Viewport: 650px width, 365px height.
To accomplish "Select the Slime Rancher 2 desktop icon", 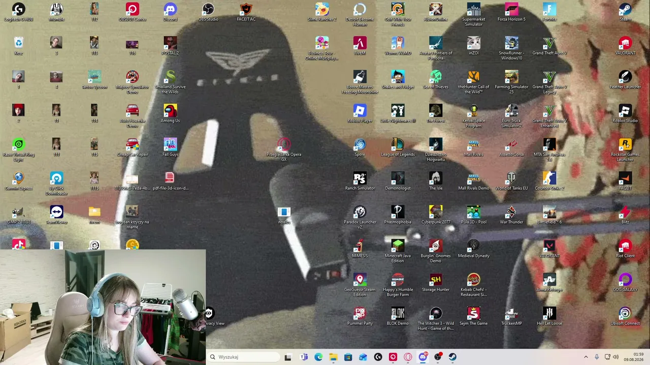I will coord(322,12).
